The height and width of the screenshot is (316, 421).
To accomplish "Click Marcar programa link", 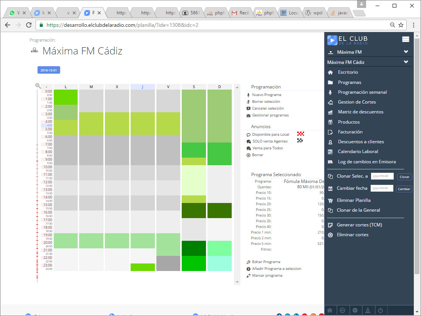I will (267, 276).
